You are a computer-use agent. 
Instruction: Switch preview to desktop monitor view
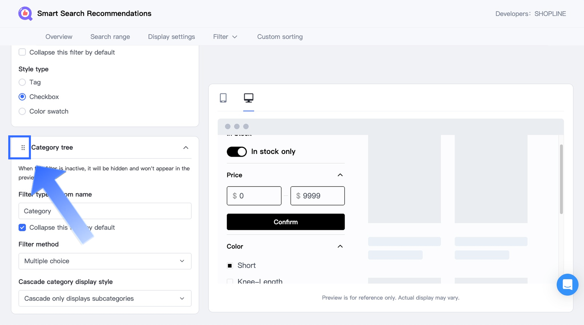pos(248,98)
